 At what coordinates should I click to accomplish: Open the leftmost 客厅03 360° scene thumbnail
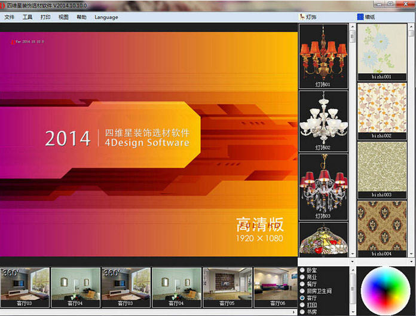tap(25, 287)
